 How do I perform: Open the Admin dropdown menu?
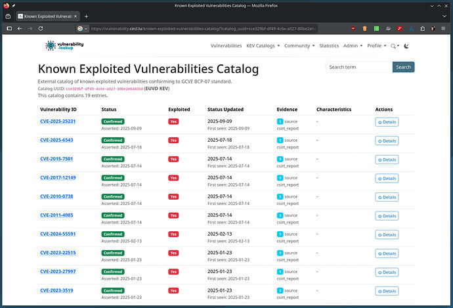tap(353, 46)
